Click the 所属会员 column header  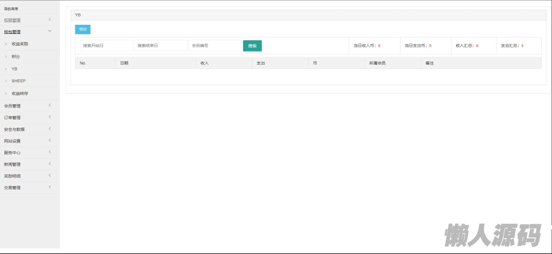coord(393,63)
